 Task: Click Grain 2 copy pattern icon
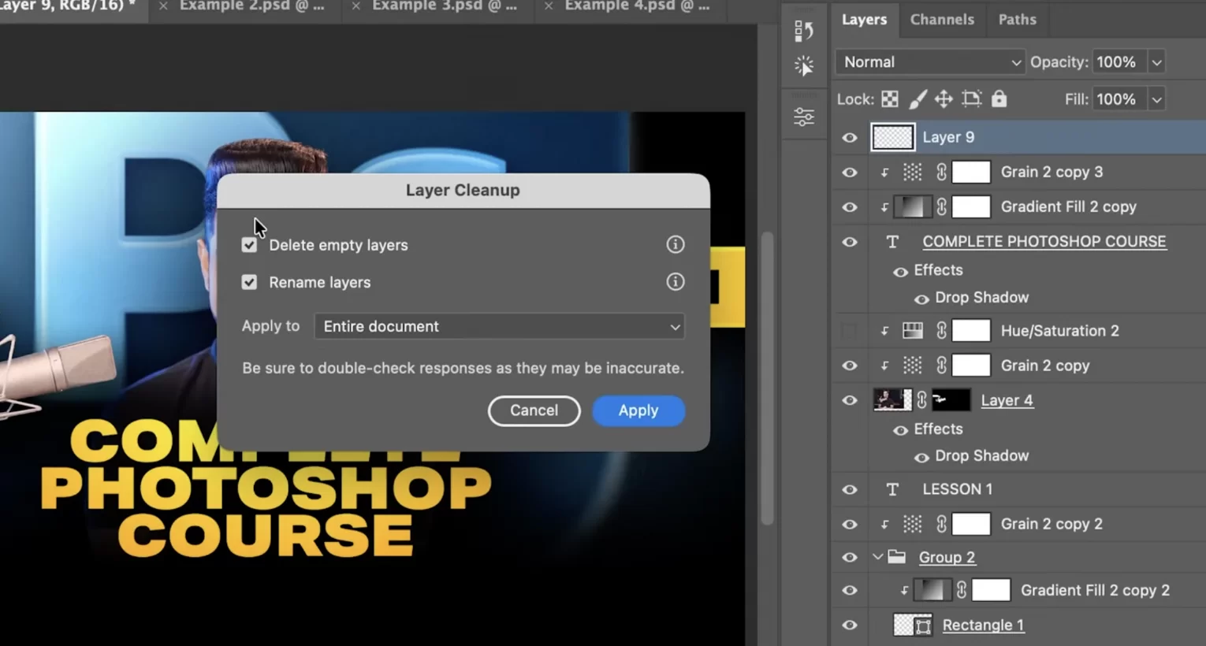point(912,366)
